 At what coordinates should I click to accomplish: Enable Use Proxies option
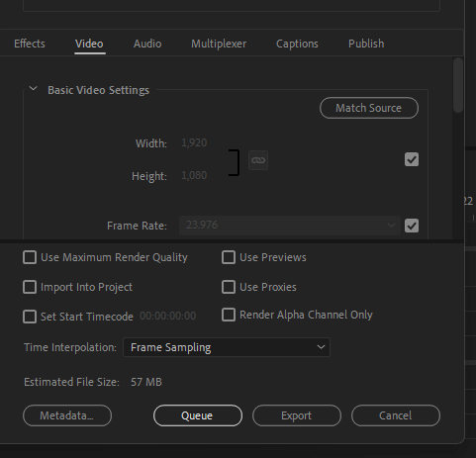pyautogui.click(x=229, y=287)
